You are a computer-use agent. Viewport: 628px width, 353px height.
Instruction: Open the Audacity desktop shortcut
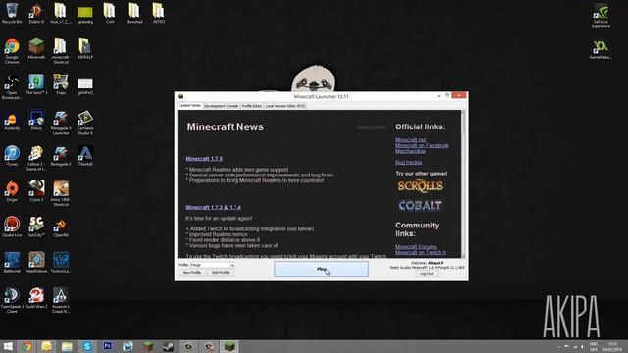point(12,121)
